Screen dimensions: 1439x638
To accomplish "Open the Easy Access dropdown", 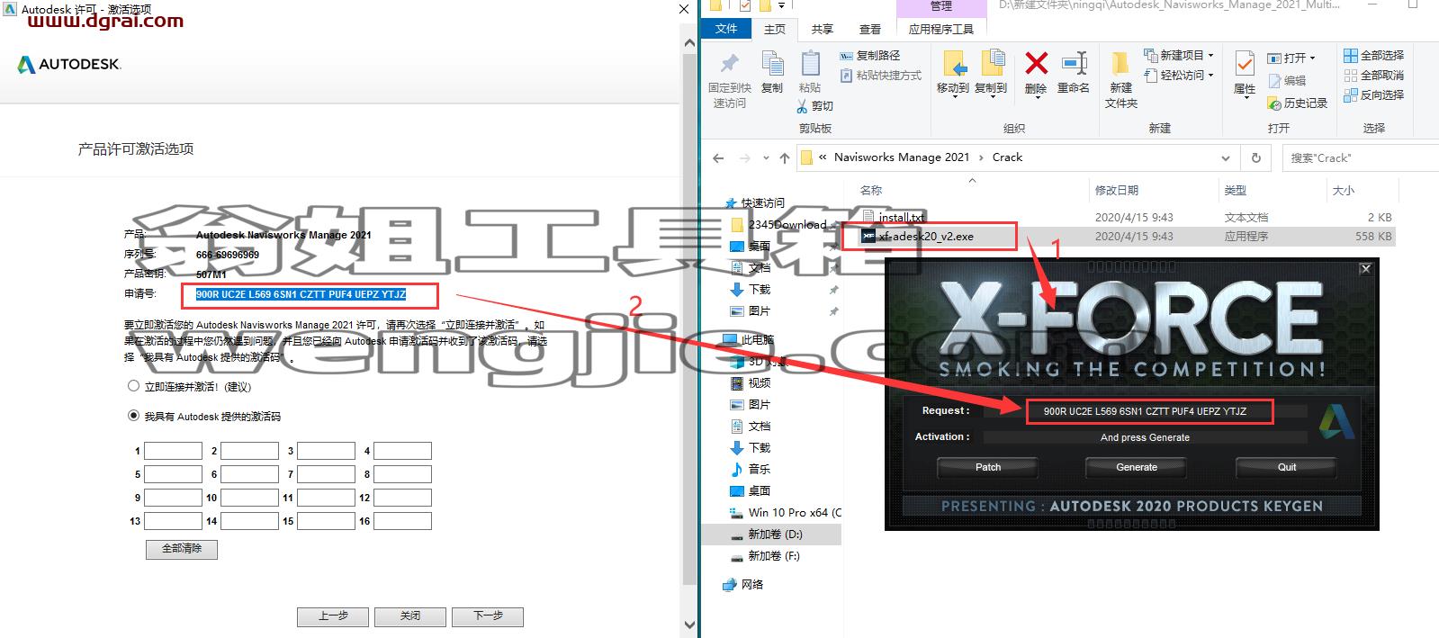I will tap(1179, 76).
